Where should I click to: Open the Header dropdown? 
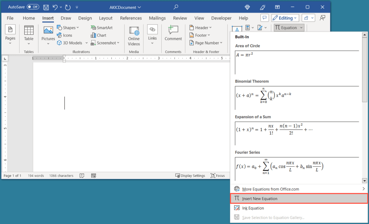(x=201, y=27)
